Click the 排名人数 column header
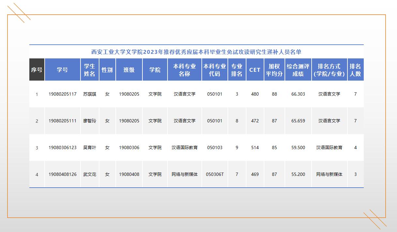Image resolution: width=397 pixels, height=232 pixels. pos(355,70)
